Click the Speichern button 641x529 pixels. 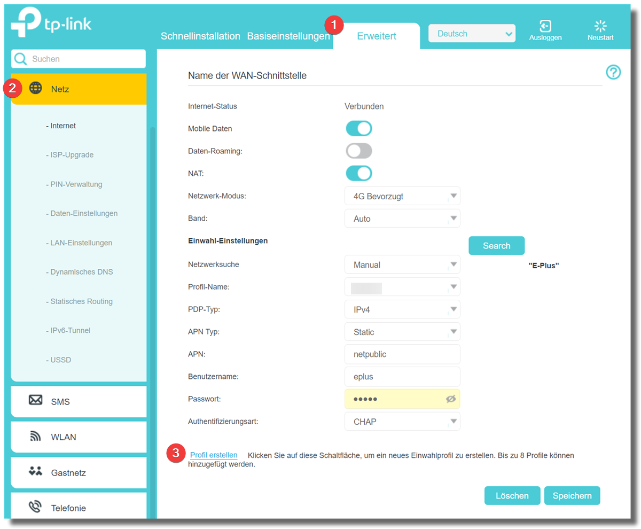[x=572, y=496]
